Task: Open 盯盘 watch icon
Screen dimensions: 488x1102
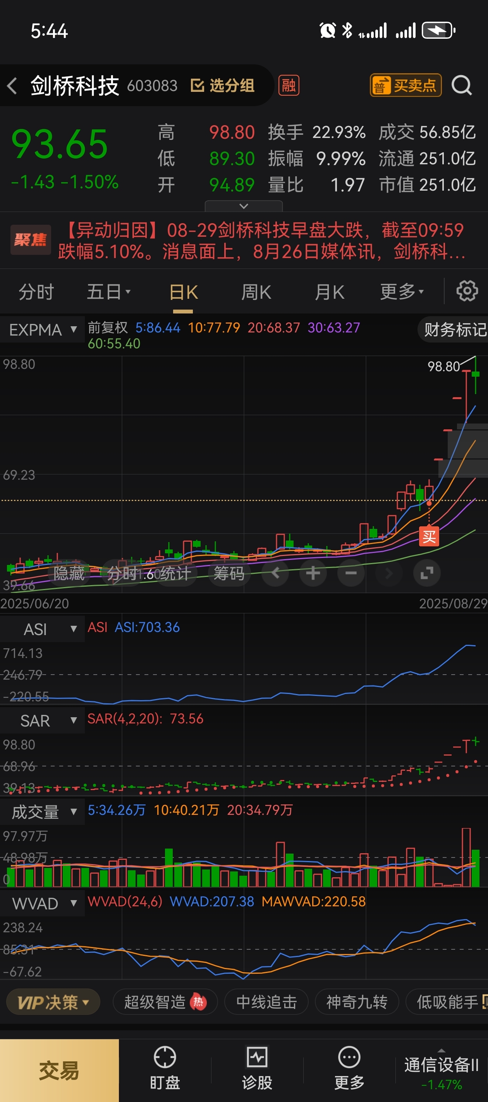Action: tap(165, 1068)
